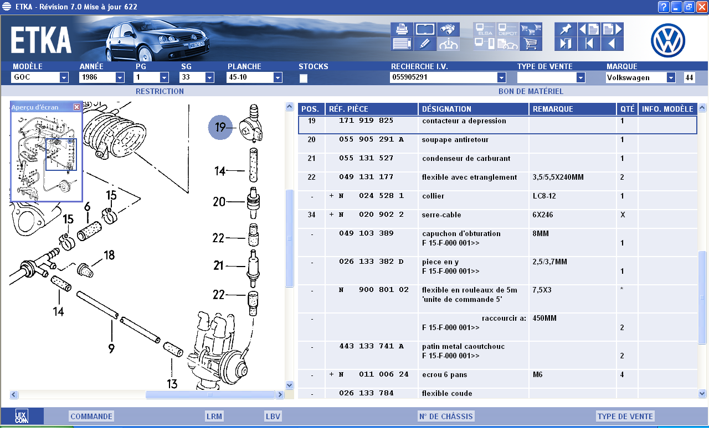Click the N° DE CHÂSSIS button
The width and height of the screenshot is (709, 428).
[446, 416]
